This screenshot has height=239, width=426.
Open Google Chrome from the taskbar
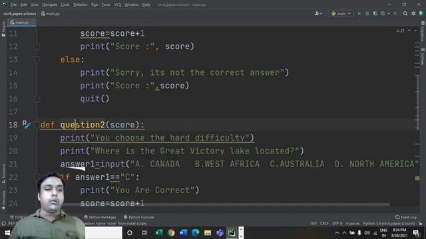171,233
